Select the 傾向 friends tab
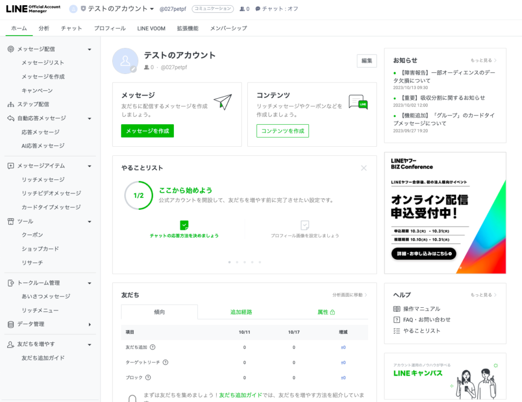522x402 pixels. tap(160, 312)
